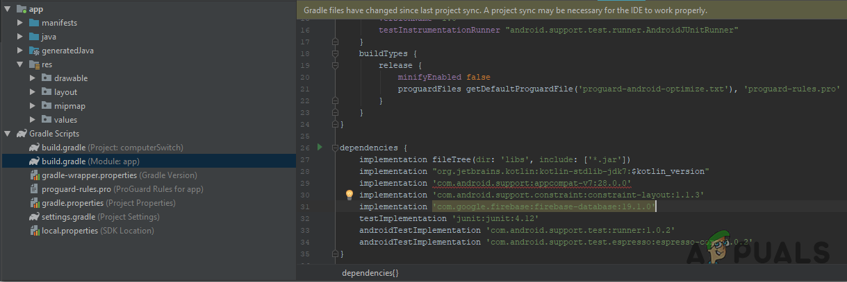This screenshot has width=847, height=282.
Task: Select the generatedJava folder
Action: click(x=67, y=51)
